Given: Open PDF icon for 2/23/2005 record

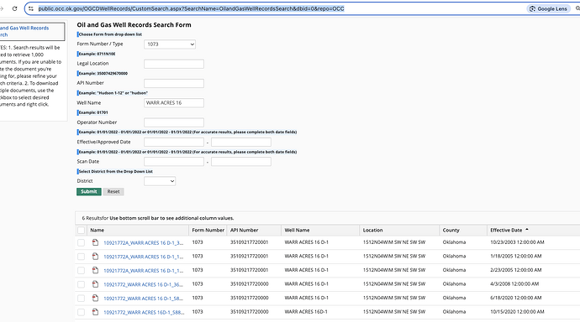Looking at the screenshot, I should pos(96,270).
